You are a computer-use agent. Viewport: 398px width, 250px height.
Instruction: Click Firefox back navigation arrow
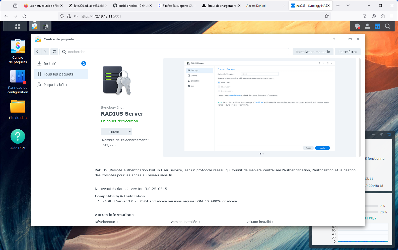[6, 16]
